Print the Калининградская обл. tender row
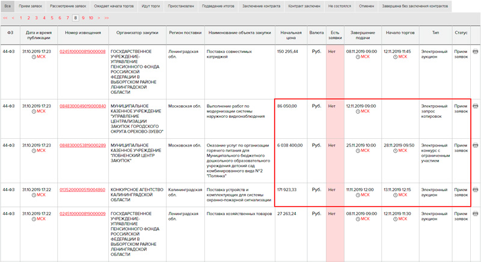481x262 pixels. 475,190
